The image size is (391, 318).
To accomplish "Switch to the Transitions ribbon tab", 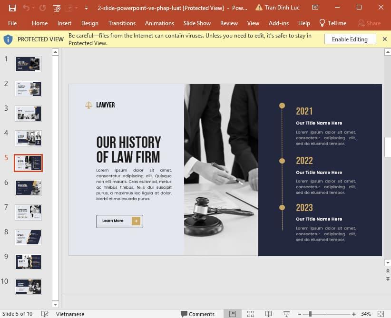I will tap(122, 23).
